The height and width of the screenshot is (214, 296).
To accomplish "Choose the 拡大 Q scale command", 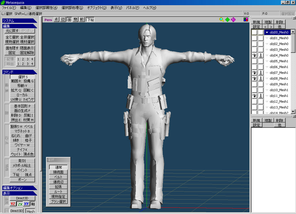I will point(16,90).
